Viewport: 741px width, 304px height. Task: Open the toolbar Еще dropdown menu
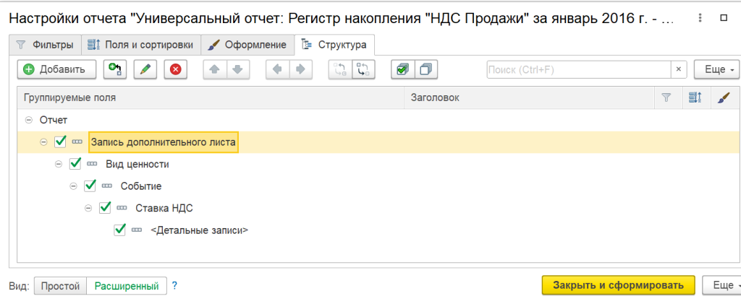tap(716, 69)
